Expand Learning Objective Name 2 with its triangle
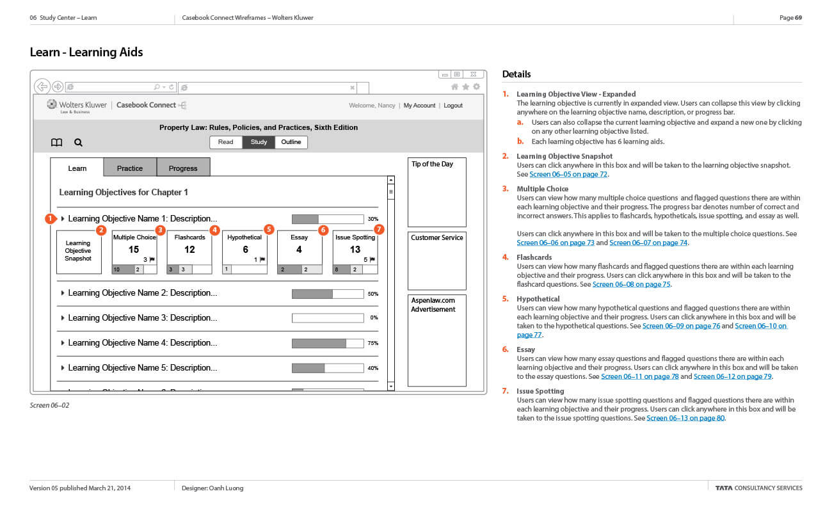Viewport: 832px width, 505px height. tap(63, 293)
